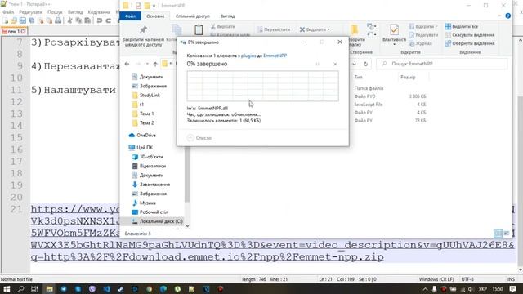Open Файл menu in Notepad++
The image size is (523, 294).
(8, 12)
